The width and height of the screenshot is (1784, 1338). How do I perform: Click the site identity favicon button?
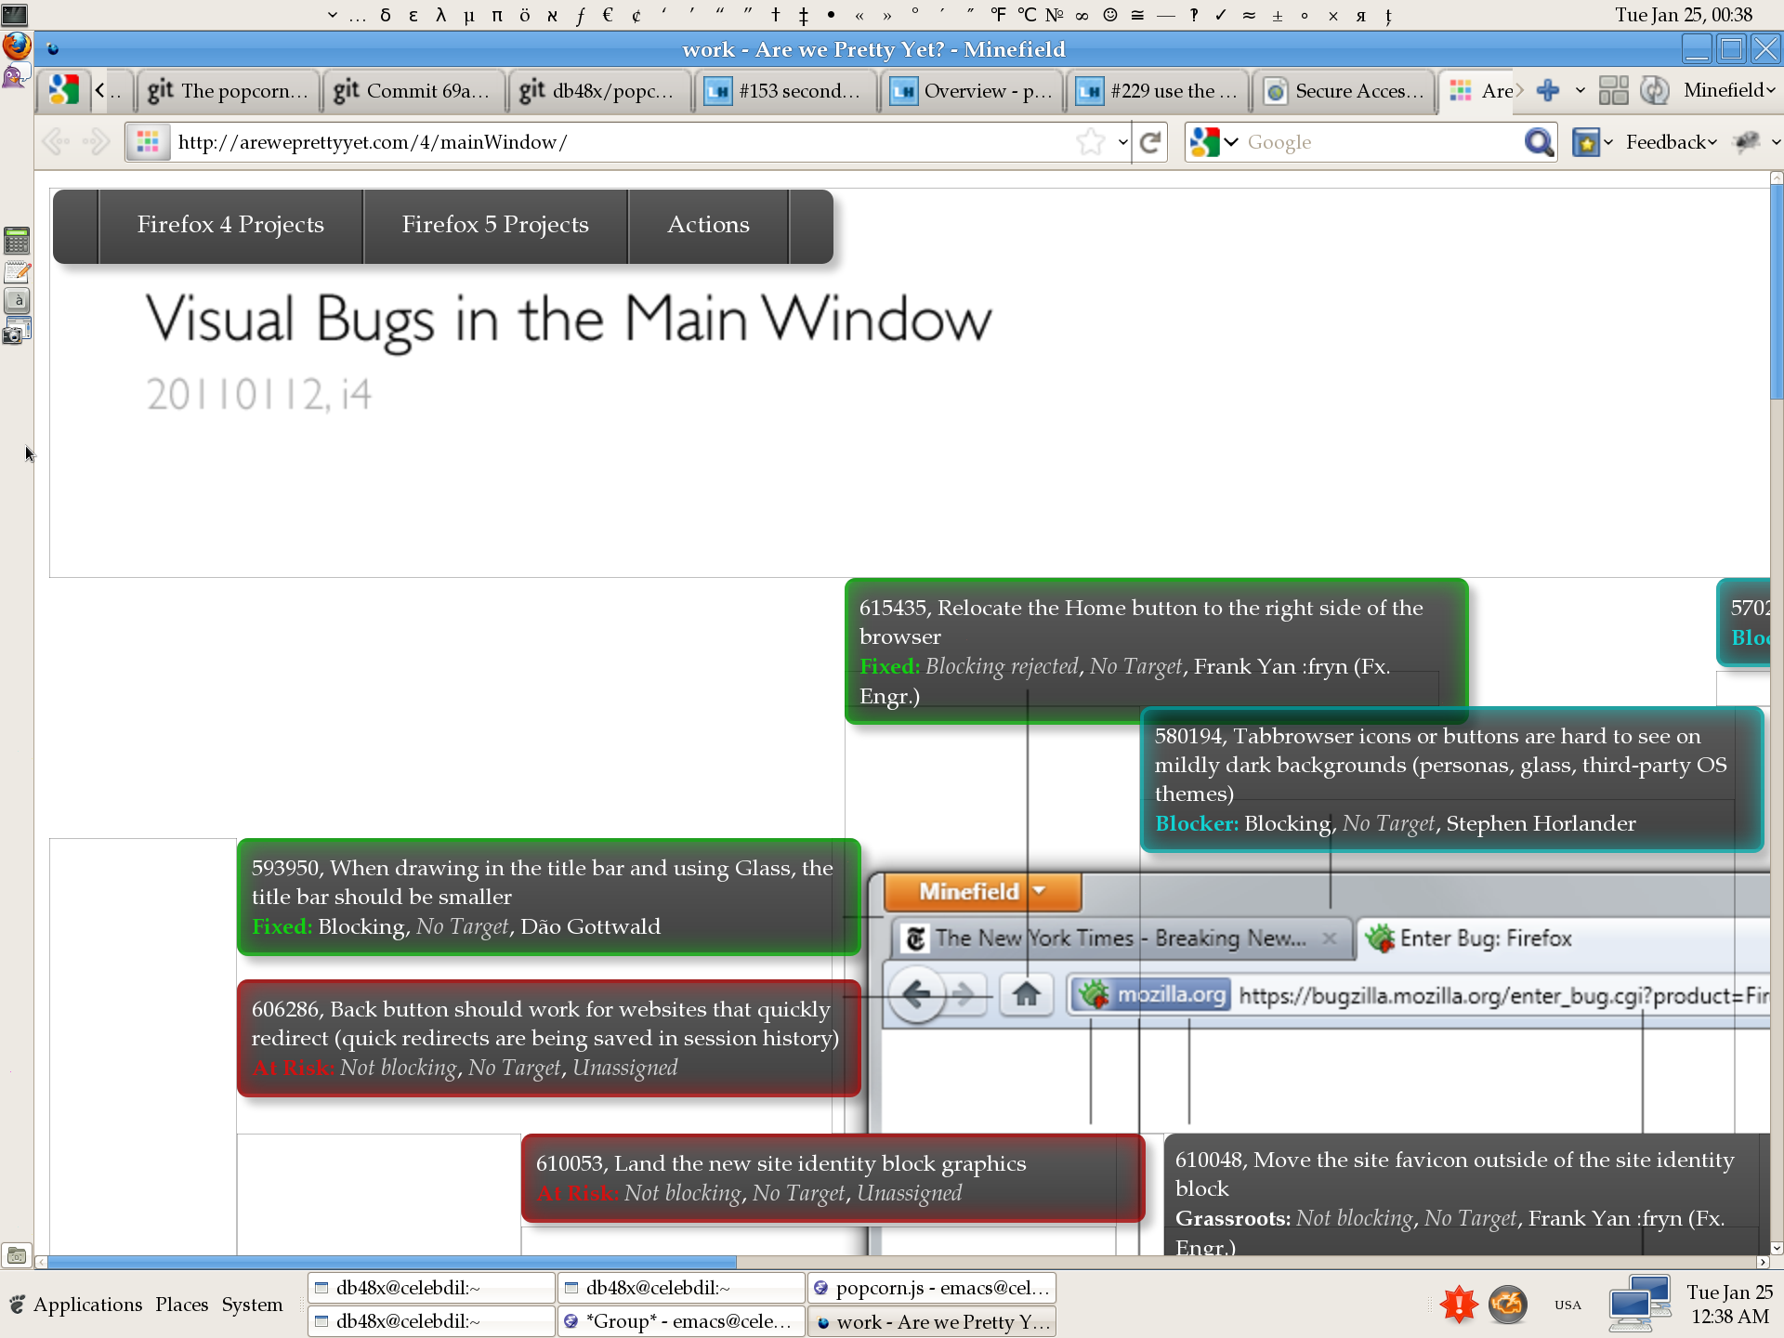[x=148, y=142]
